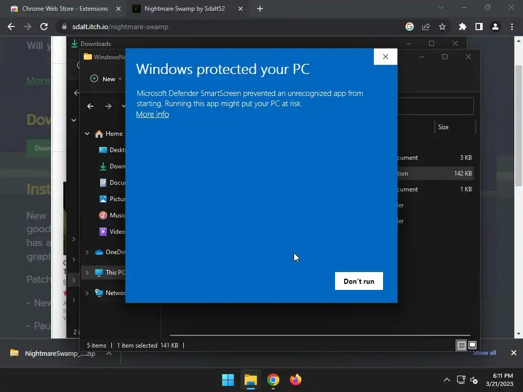This screenshot has width=523, height=392.
Task: Click Explorer search box
Action: (435, 106)
